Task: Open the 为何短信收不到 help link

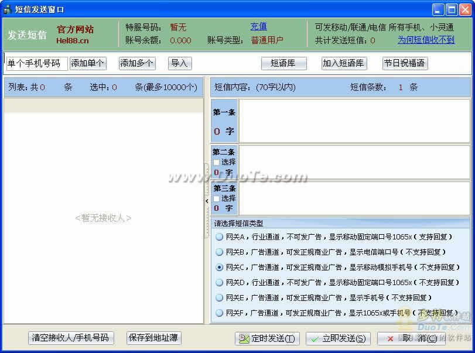Action: [x=426, y=40]
